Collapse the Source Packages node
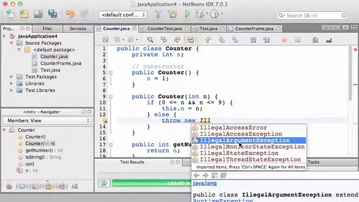This screenshot has width=359, height=202. click(11, 43)
